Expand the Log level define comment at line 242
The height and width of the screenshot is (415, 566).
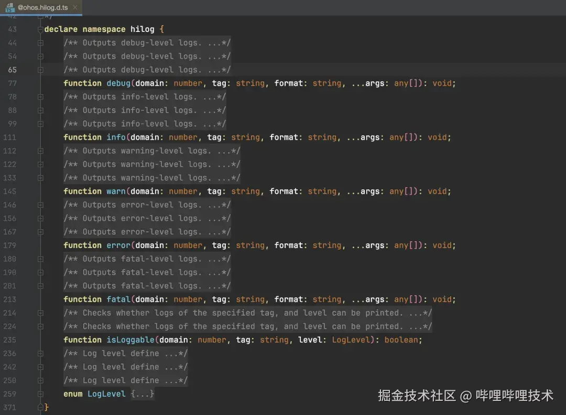(x=40, y=367)
